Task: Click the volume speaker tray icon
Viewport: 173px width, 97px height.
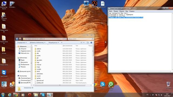Action: point(162,95)
